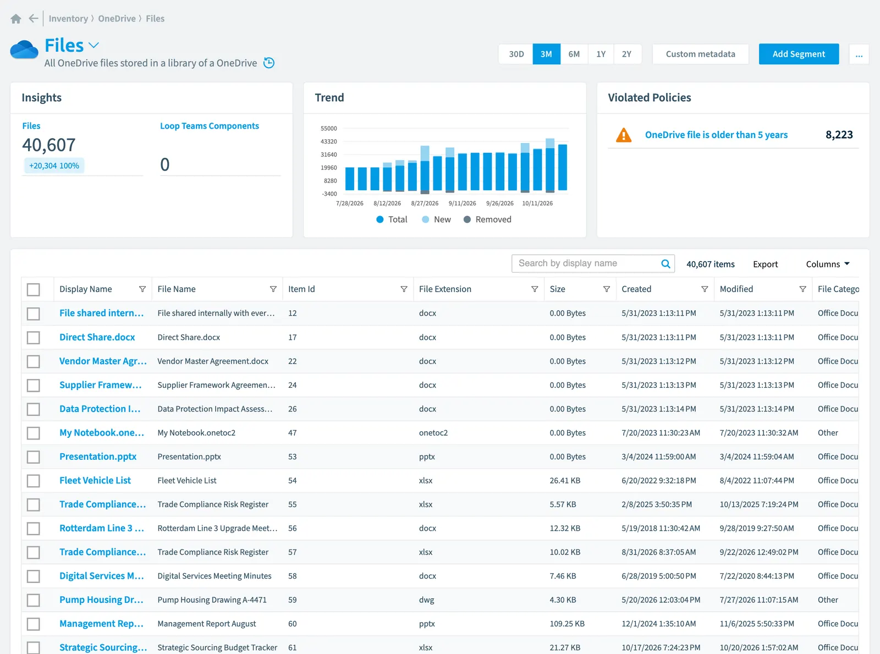Open filter icon for Created column
Screen dimensions: 880x654
(705, 289)
